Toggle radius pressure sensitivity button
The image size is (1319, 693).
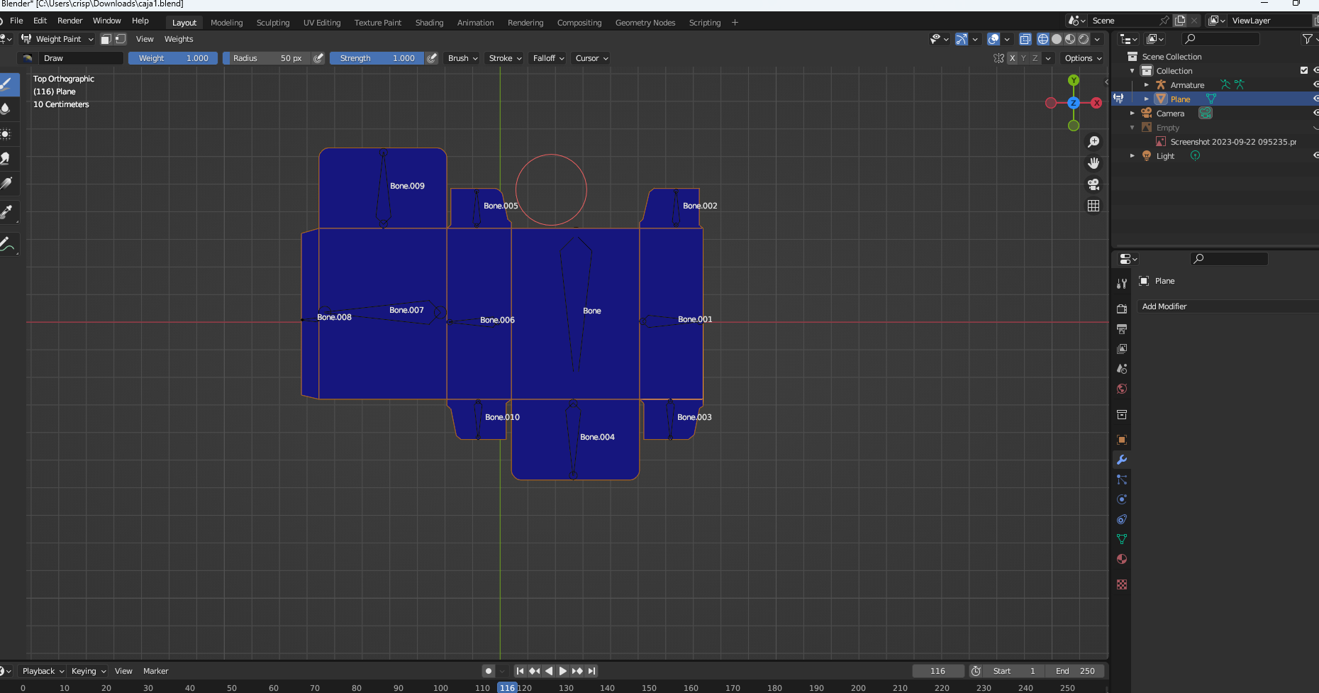click(318, 58)
